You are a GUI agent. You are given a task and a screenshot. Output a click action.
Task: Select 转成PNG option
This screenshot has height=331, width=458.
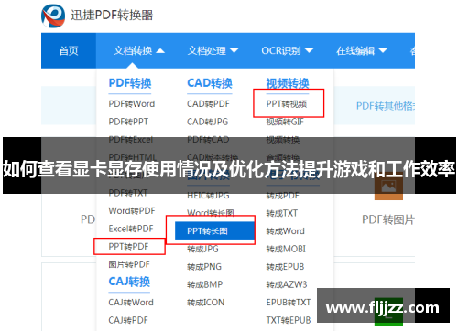click(x=204, y=267)
